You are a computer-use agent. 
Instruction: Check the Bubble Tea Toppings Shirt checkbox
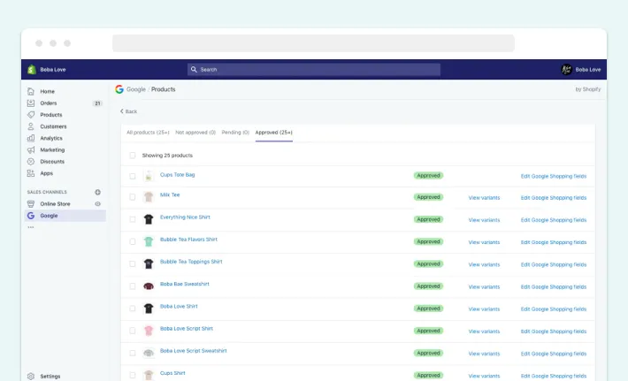(x=133, y=263)
